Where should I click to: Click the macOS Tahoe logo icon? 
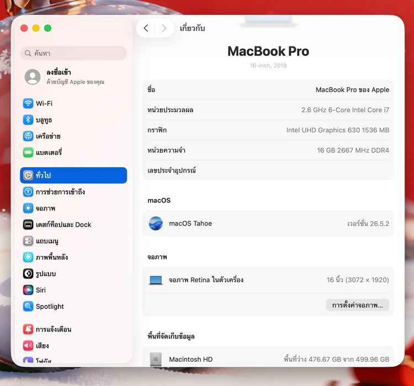[156, 223]
